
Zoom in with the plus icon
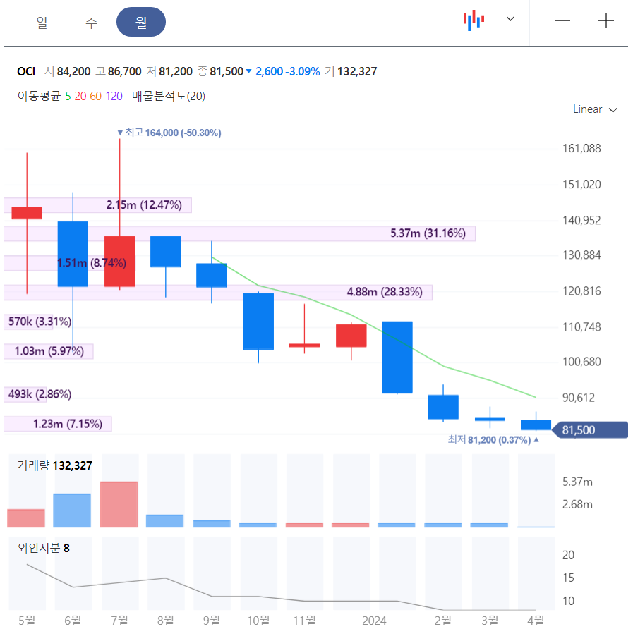pyautogui.click(x=606, y=20)
